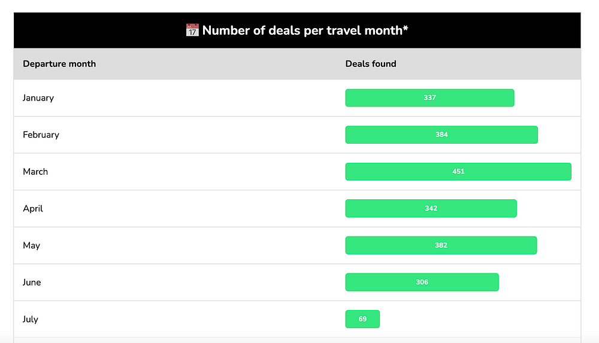Screen dimensions: 599x343
Task: Select the June month label
Action: point(32,283)
